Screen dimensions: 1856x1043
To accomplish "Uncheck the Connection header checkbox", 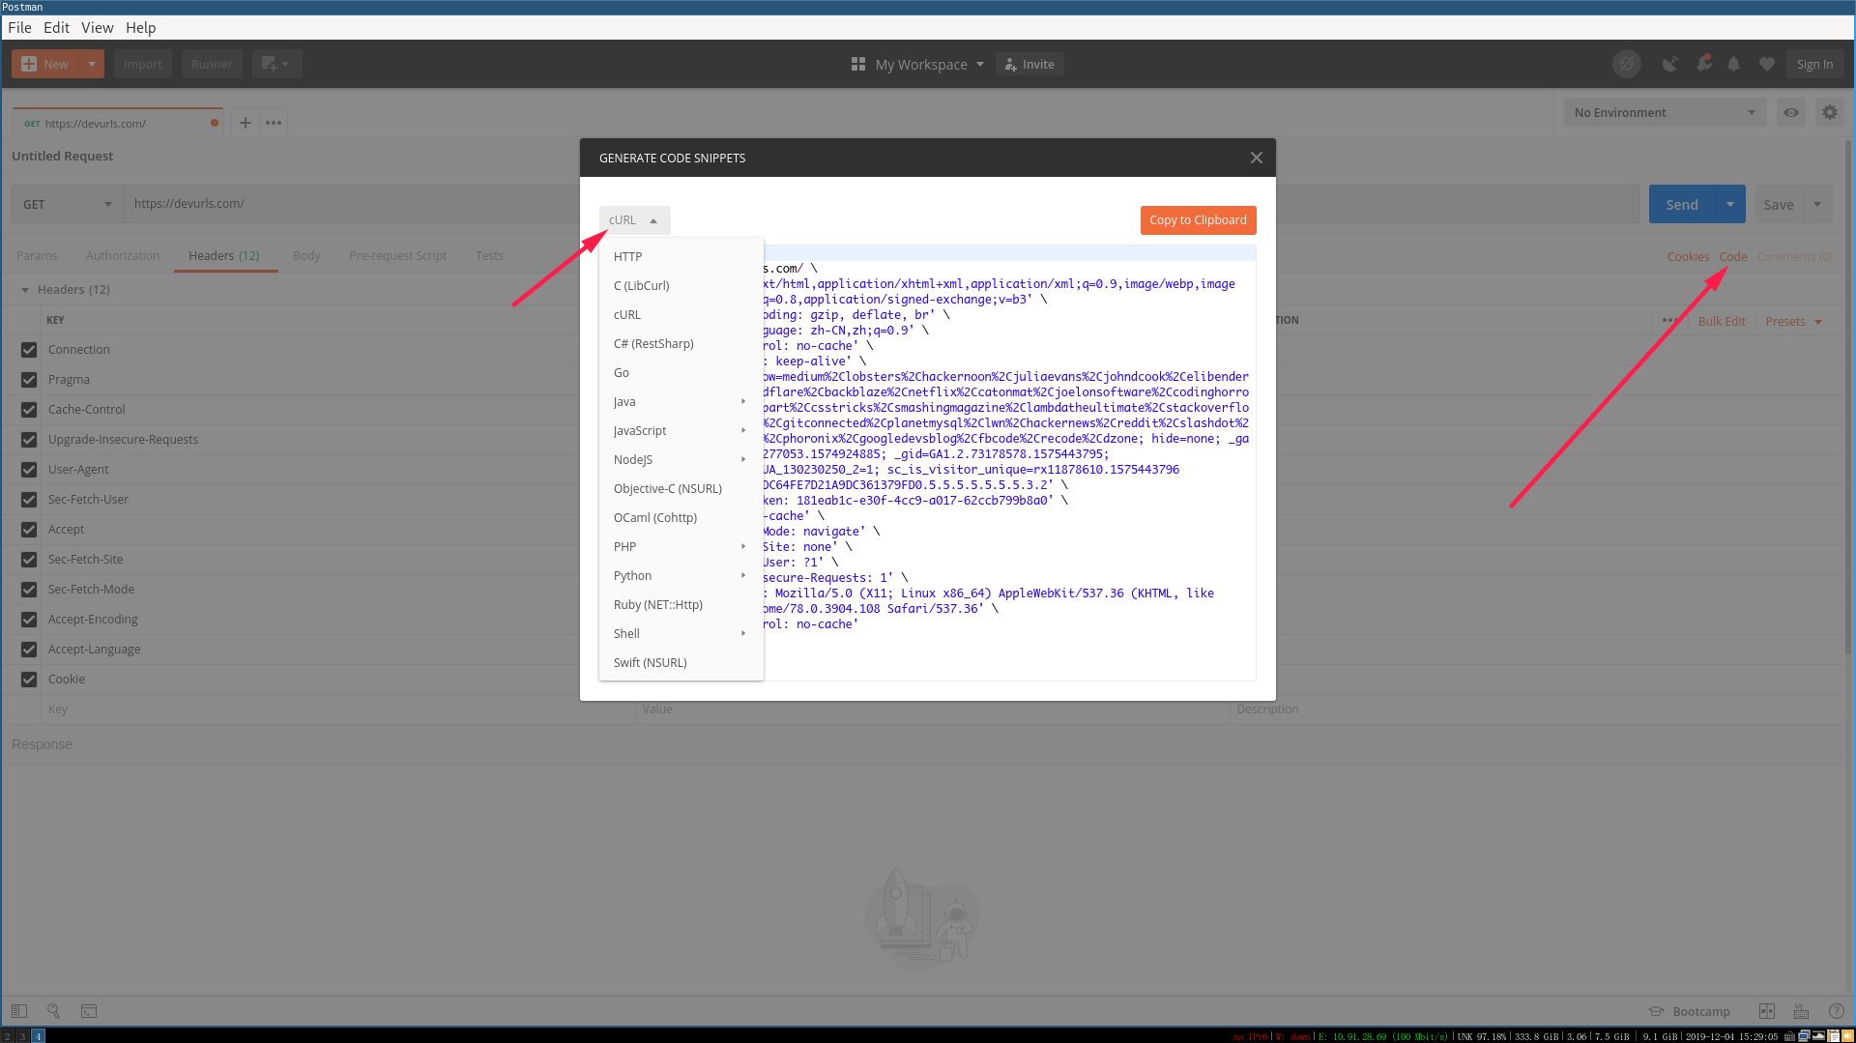I will 29,350.
